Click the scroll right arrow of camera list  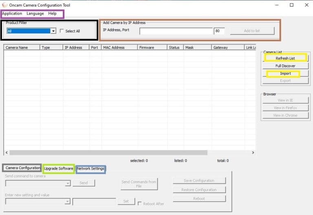[253, 152]
